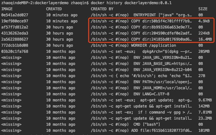Select image ID 19ef980ece97
Screen dimensions: 216x135
coord(15,21)
